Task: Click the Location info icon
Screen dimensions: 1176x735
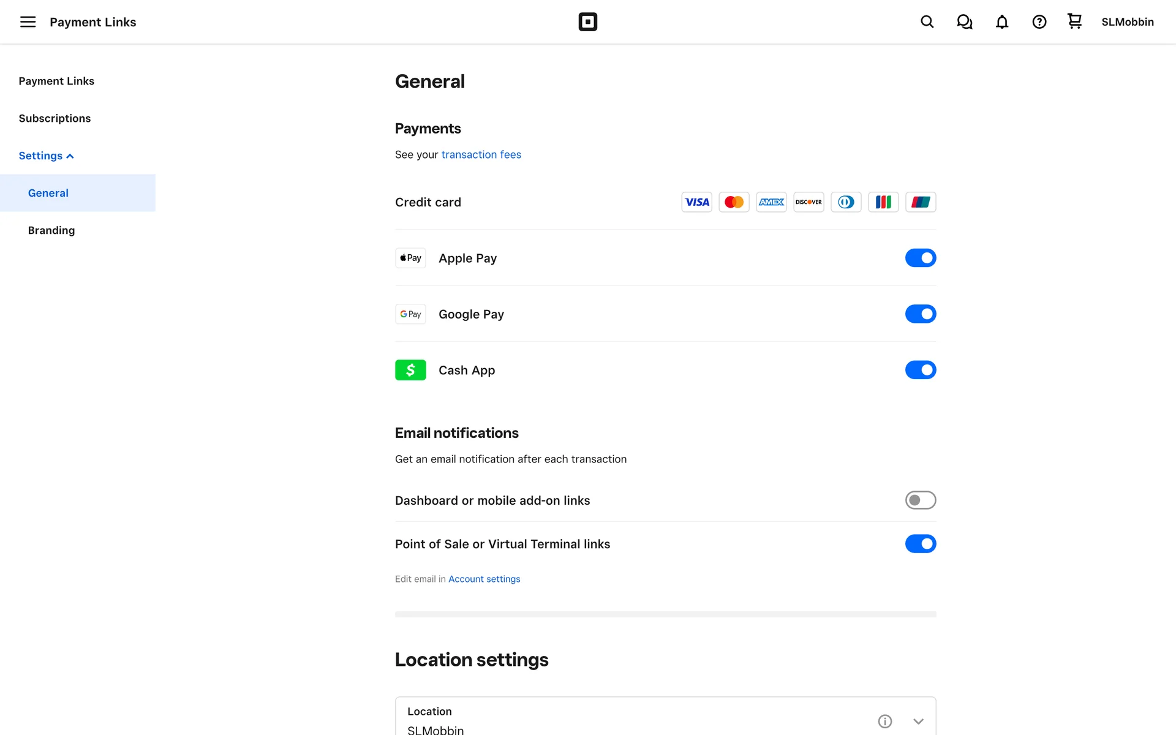Action: pyautogui.click(x=884, y=721)
